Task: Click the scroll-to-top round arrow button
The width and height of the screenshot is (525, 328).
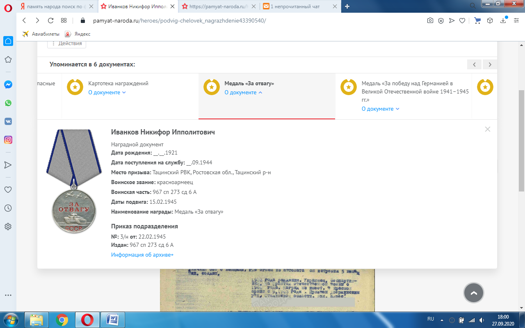Action: tap(473, 293)
